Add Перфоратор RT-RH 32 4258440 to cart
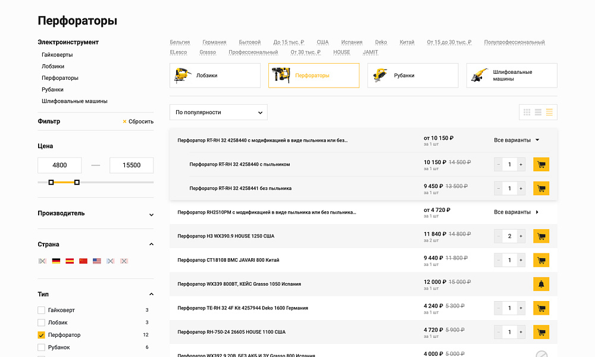595x357 pixels. pos(541,164)
